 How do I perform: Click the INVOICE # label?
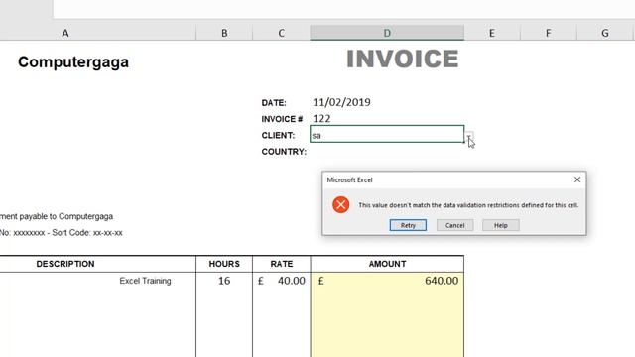pyautogui.click(x=282, y=119)
